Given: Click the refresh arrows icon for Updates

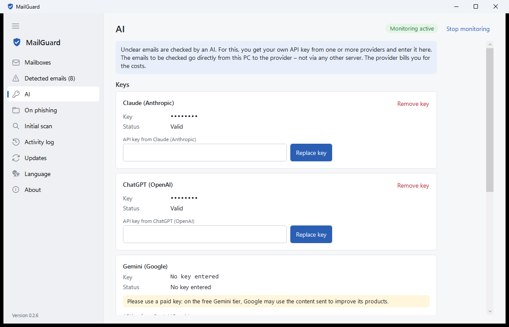Looking at the screenshot, I should pyautogui.click(x=16, y=157).
